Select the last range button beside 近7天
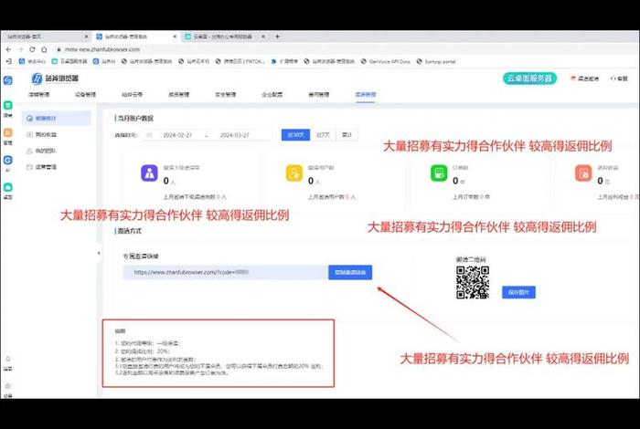 pos(347,135)
